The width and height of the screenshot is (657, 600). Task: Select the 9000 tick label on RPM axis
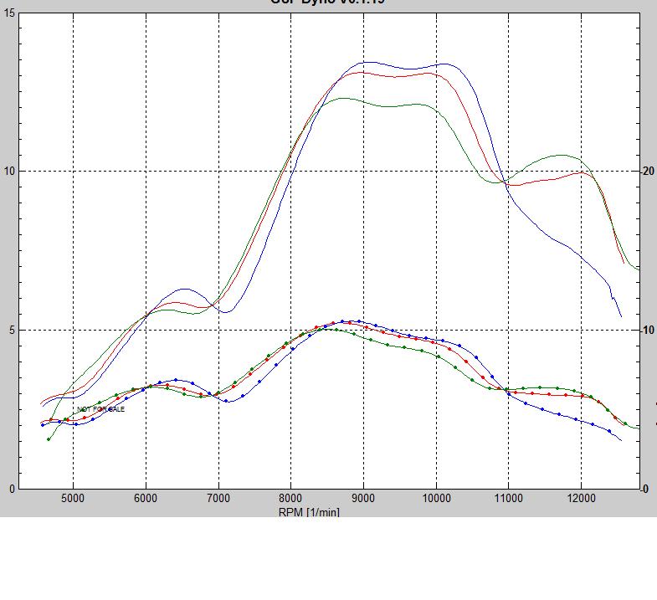pyautogui.click(x=363, y=499)
